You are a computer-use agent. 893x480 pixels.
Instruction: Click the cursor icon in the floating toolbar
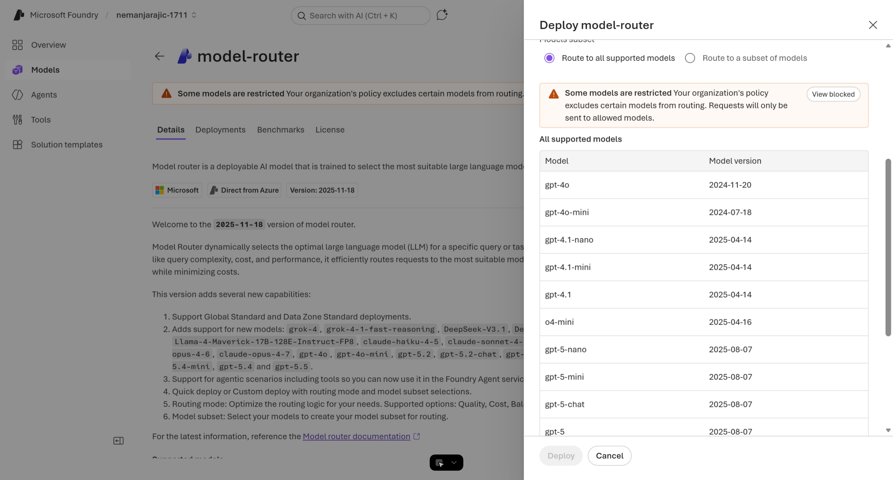click(x=439, y=463)
